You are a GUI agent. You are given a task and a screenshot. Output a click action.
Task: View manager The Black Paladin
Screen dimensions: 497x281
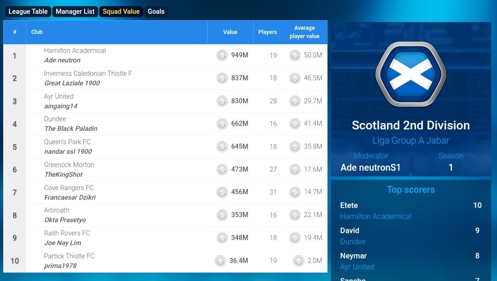(71, 129)
